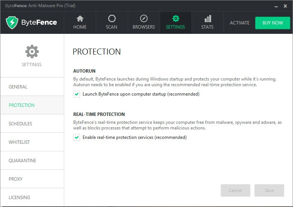Open the Proxy settings section

(x=32, y=179)
